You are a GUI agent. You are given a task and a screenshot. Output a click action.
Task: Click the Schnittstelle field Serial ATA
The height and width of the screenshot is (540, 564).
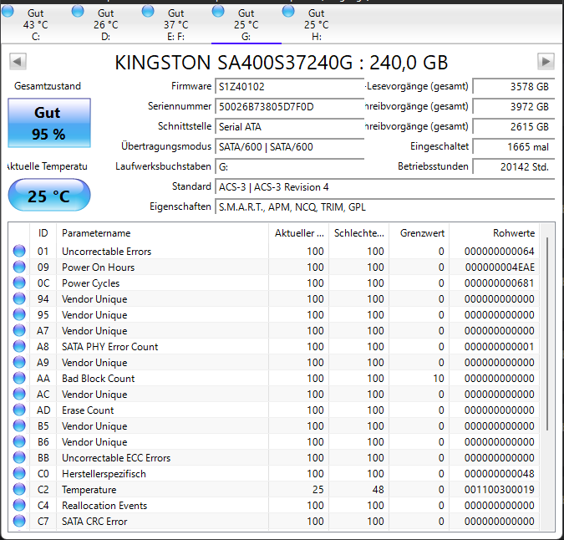[290, 127]
